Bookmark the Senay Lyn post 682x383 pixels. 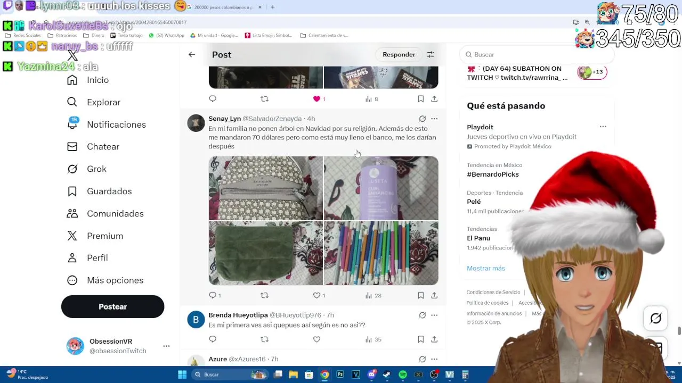tap(420, 295)
